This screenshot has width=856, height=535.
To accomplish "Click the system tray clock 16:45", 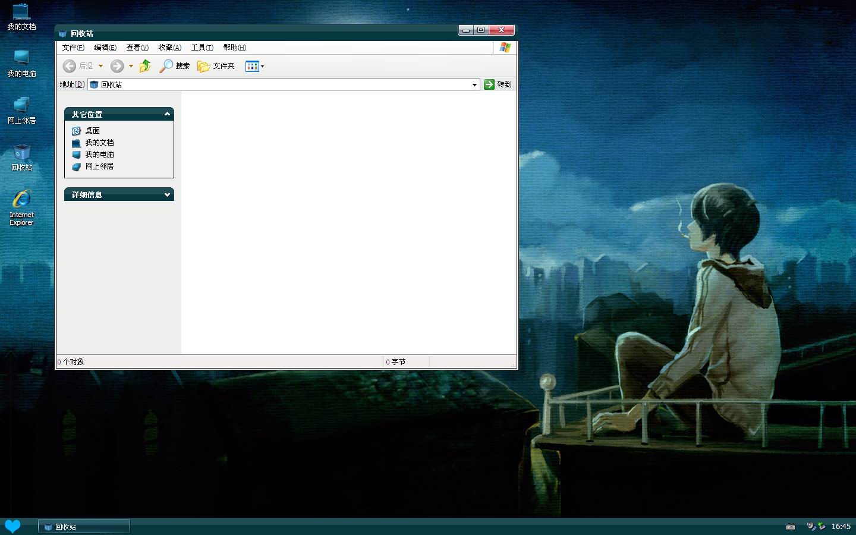I will click(x=841, y=527).
